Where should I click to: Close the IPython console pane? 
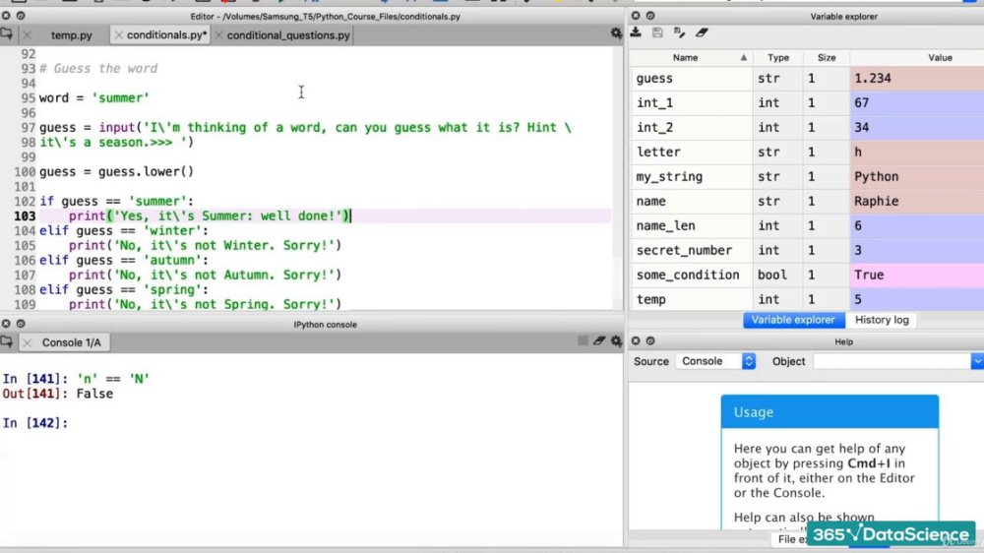point(6,324)
